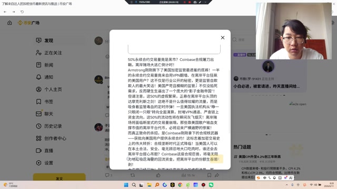Click the yellow 发文 button
This screenshot has width=337, height=189.
[x=60, y=177]
